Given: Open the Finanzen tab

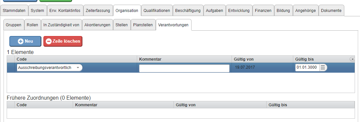Looking at the screenshot, I should point(263,11).
